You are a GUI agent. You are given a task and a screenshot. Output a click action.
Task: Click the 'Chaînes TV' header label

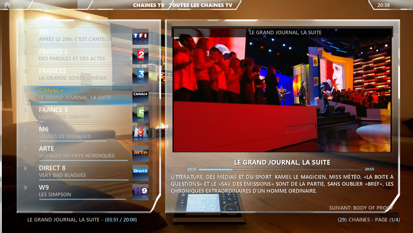pyautogui.click(x=149, y=5)
